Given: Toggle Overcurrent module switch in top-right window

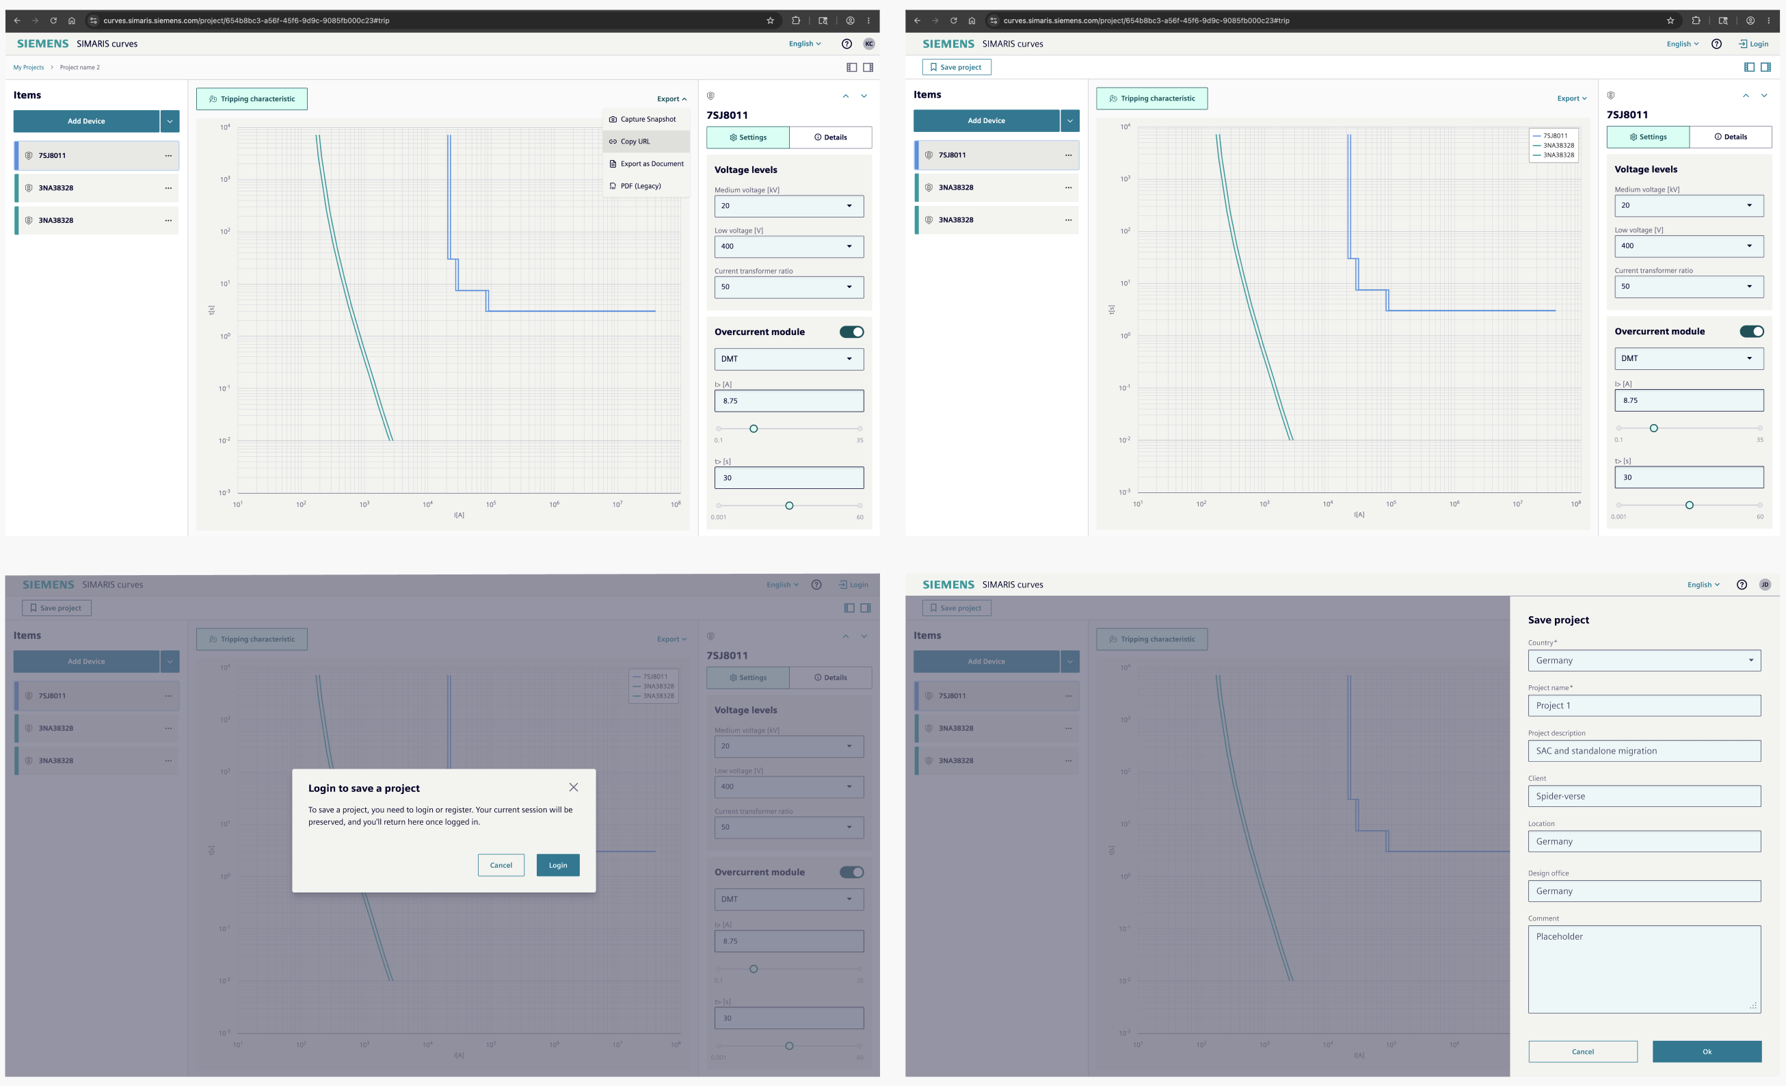Looking at the screenshot, I should [x=1751, y=331].
